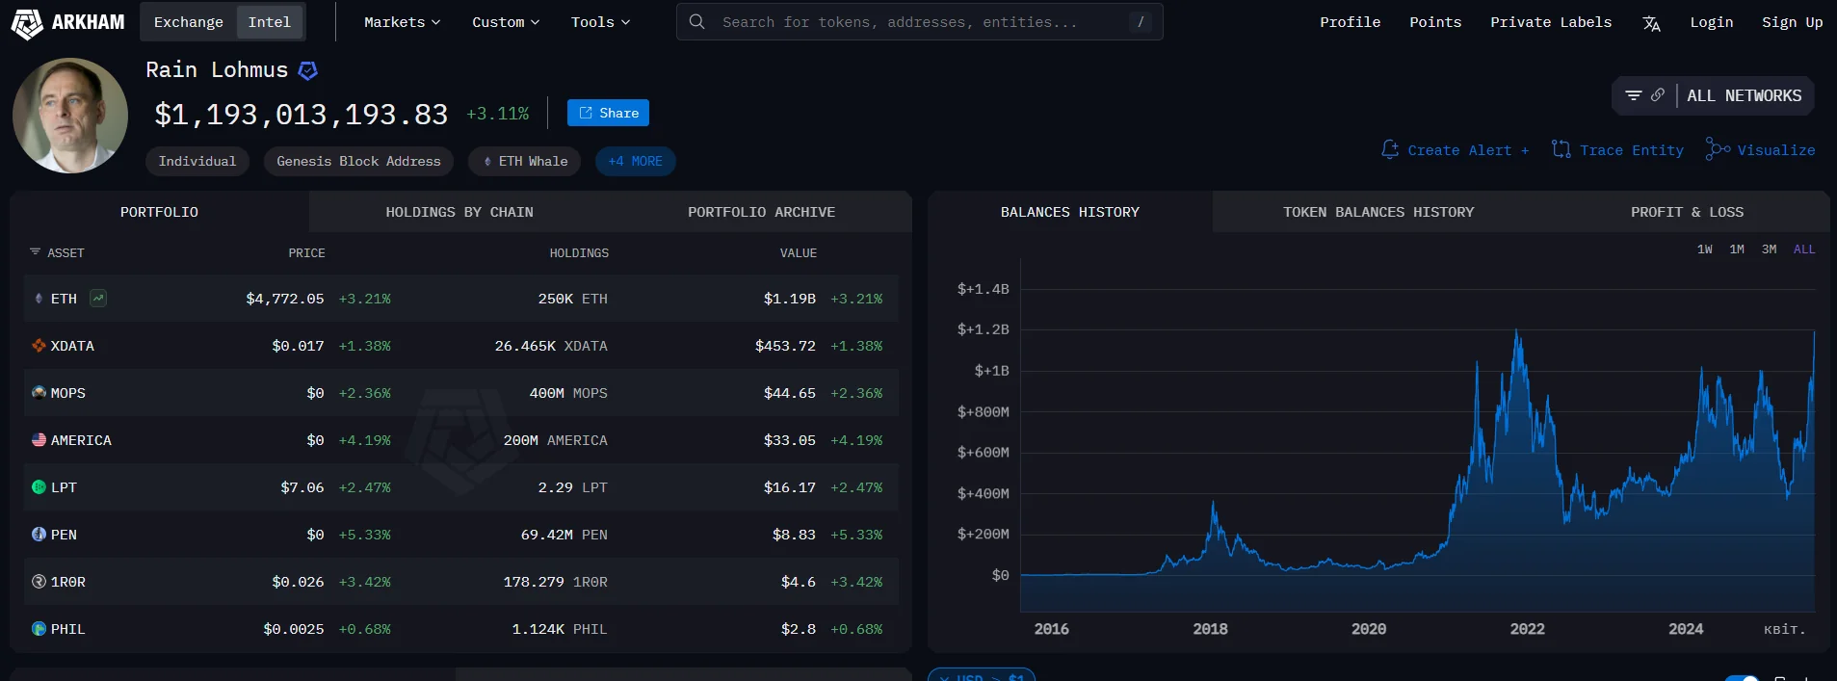Screen dimensions: 1837x681
Task: Sort by the VALUE column header
Action: pos(798,253)
